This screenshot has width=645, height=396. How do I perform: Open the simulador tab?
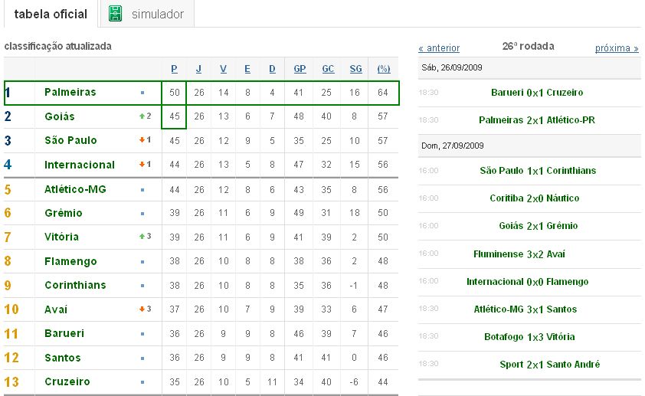tap(147, 14)
